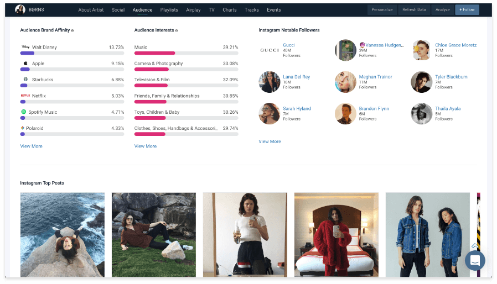This screenshot has width=497, height=284.
Task: Open the Gucci follower link
Action: pyautogui.click(x=288, y=45)
